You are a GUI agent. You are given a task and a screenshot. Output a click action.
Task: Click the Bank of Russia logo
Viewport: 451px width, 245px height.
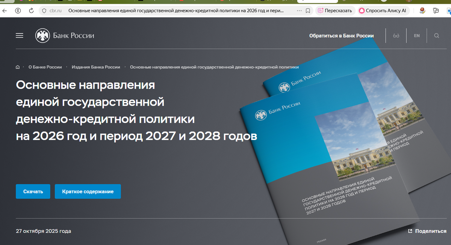coord(64,35)
